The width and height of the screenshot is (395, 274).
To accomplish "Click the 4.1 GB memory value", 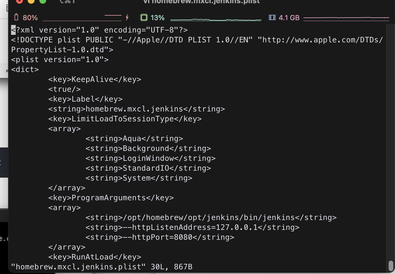I will pos(289,18).
